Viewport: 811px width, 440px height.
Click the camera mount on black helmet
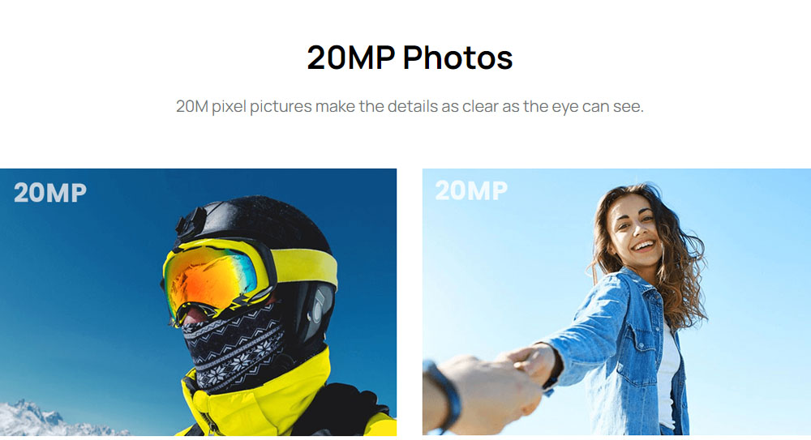pos(191,224)
